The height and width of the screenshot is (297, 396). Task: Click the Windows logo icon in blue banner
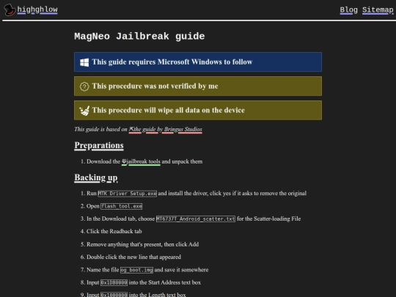pyautogui.click(x=84, y=62)
